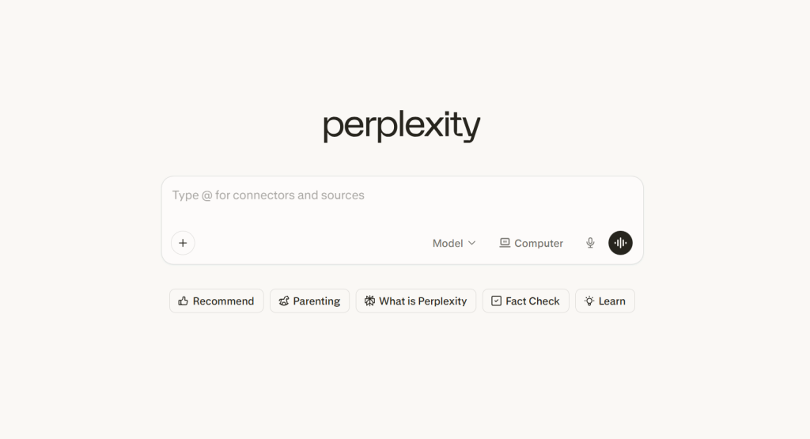Click the monitor icon beside Computer
Viewport: 810px width, 439px height.
pos(505,243)
